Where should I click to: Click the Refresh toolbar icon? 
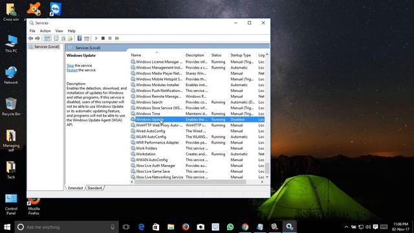[x=63, y=38]
